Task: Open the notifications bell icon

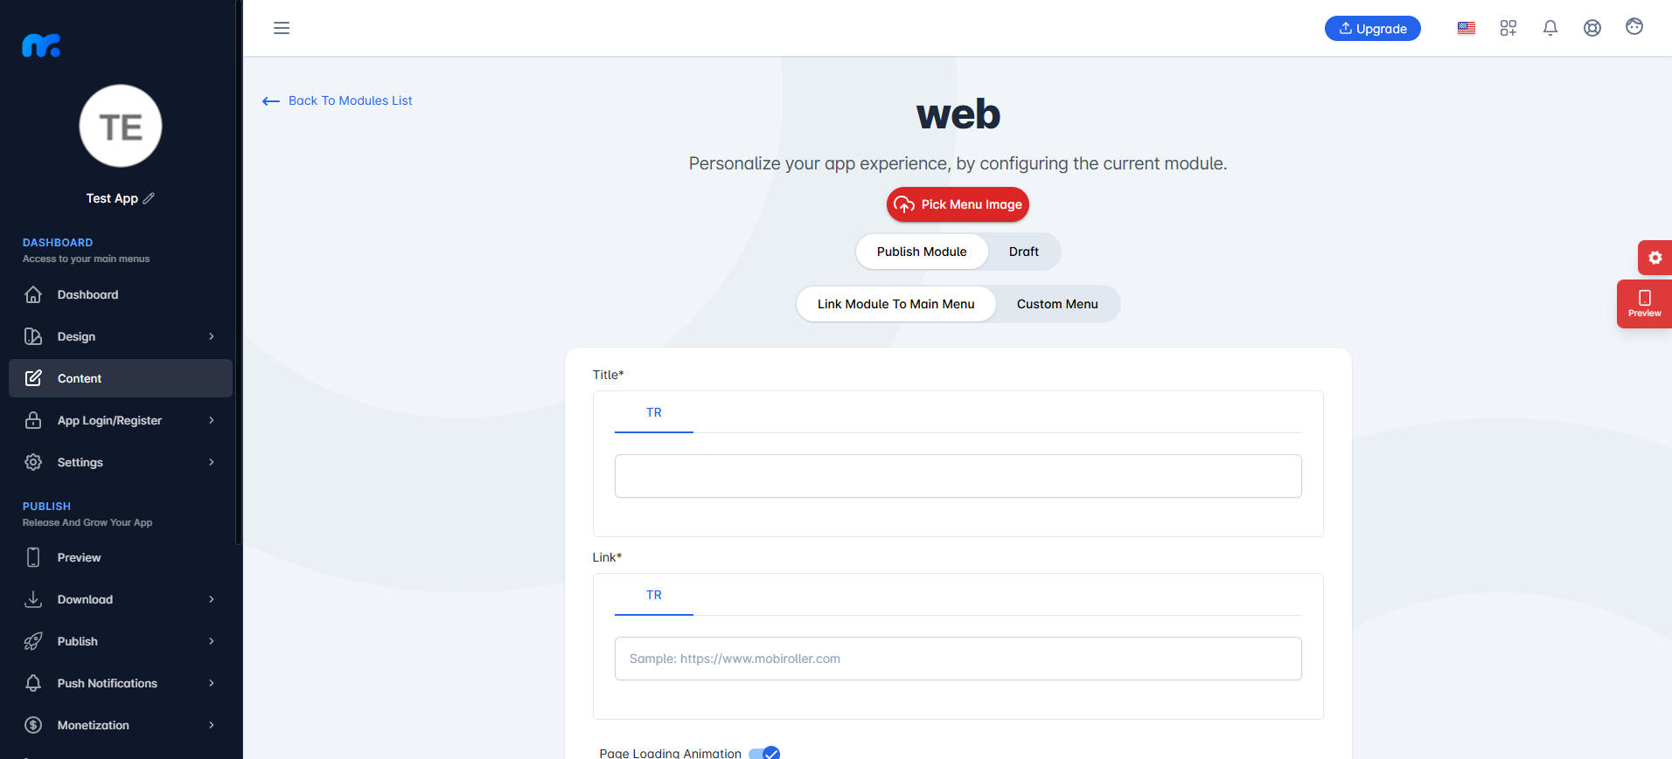Action: pos(1550,28)
